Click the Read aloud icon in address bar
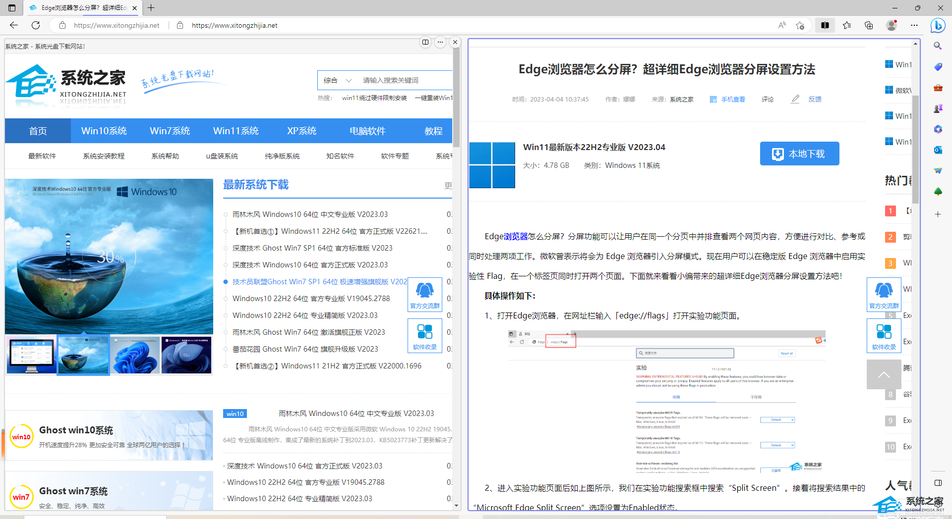 point(782,25)
